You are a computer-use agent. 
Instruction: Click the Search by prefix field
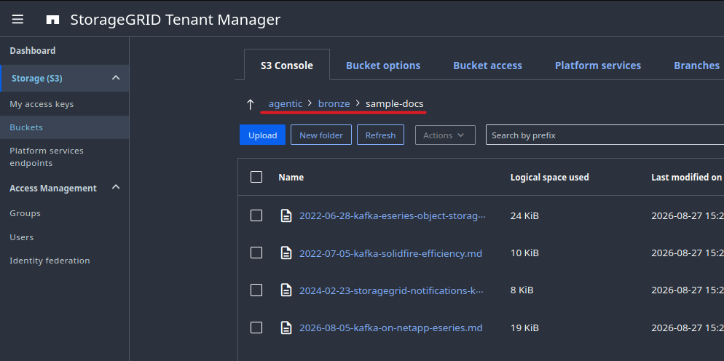click(605, 135)
